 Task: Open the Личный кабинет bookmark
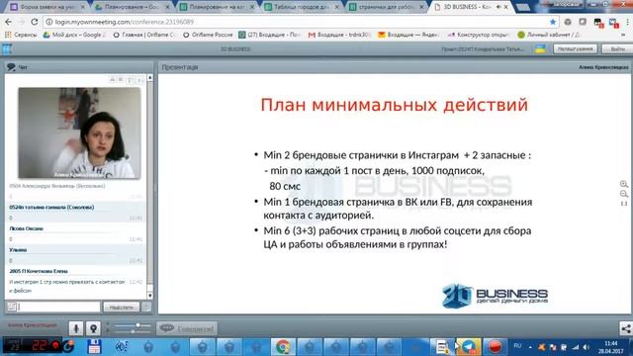pyautogui.click(x=549, y=35)
